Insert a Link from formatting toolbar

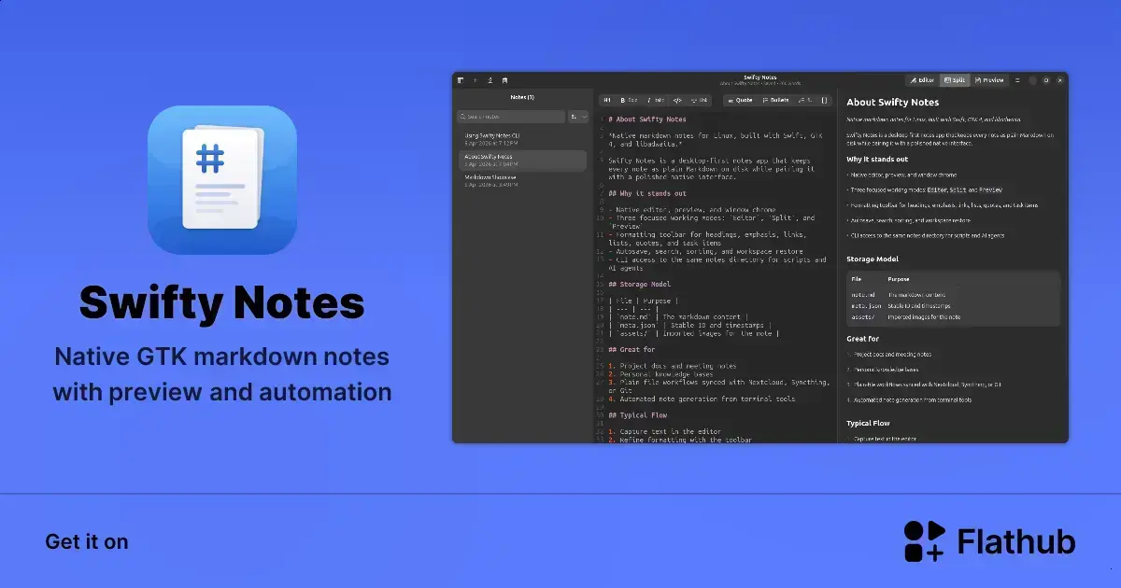699,100
